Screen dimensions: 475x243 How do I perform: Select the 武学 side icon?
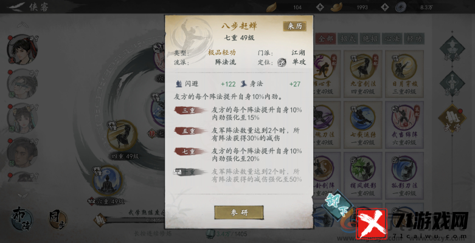(452, 118)
